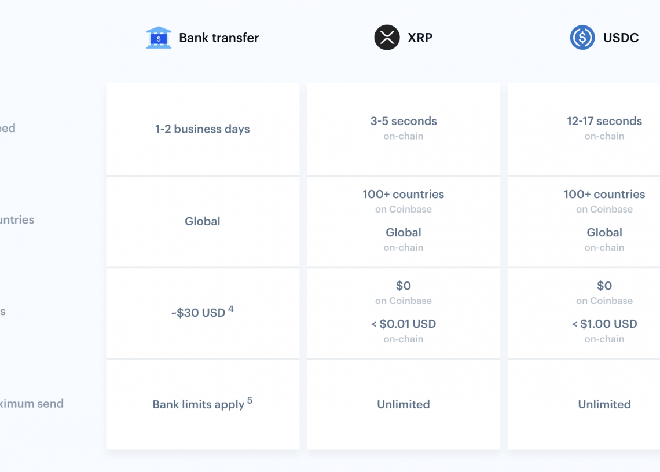Click the 1-2 business days cell

coord(203,129)
